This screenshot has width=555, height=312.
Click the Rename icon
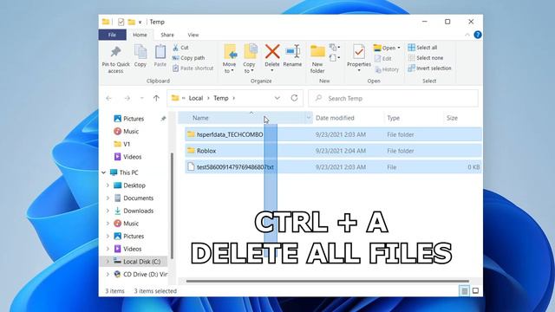(x=293, y=52)
